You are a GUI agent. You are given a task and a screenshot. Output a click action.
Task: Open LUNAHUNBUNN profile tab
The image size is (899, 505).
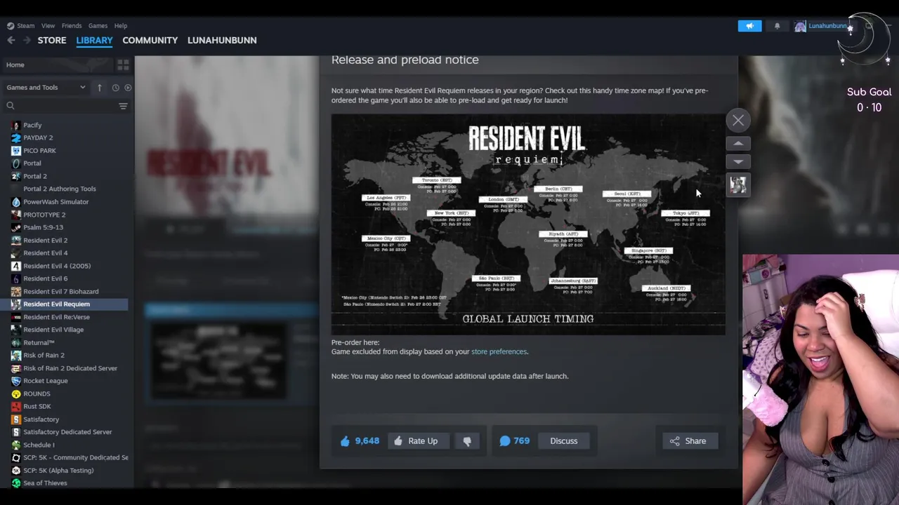(222, 40)
